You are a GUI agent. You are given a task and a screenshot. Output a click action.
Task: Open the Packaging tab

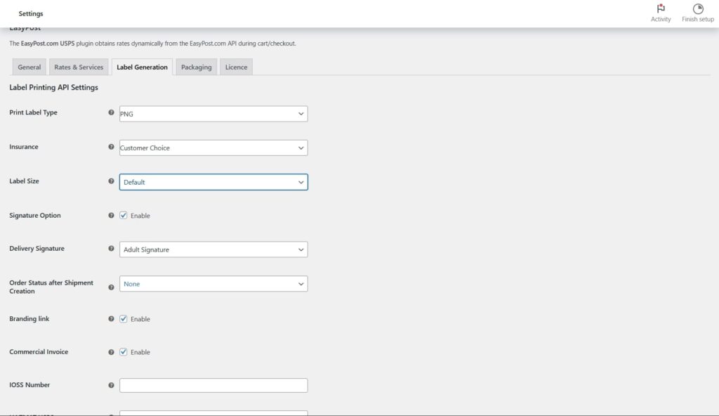[x=197, y=67]
